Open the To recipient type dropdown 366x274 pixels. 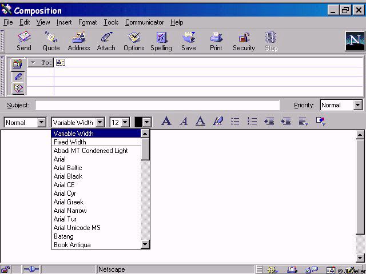pos(41,62)
